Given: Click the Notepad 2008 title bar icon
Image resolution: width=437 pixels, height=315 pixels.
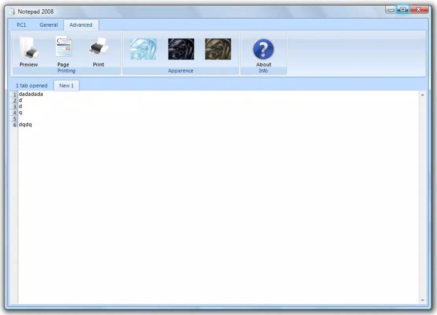Looking at the screenshot, I should 12,11.
